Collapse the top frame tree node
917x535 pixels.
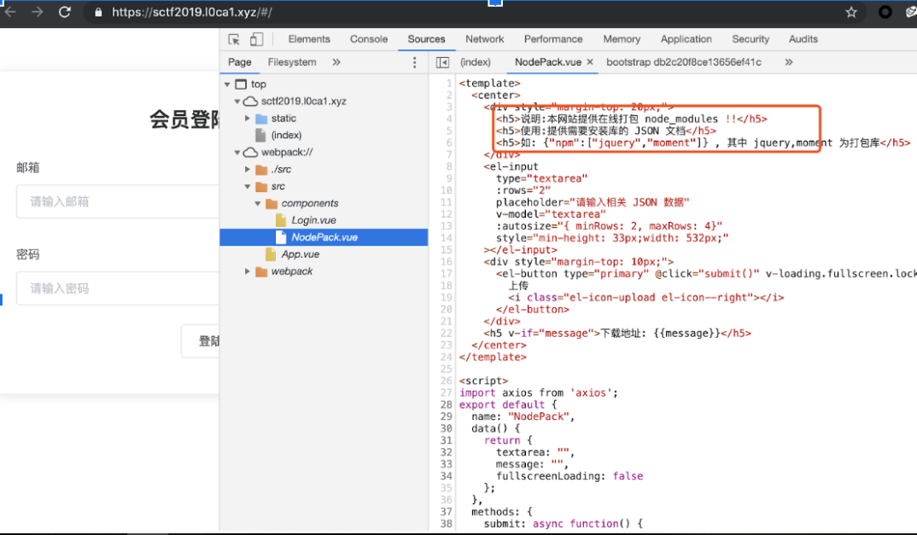[x=227, y=84]
